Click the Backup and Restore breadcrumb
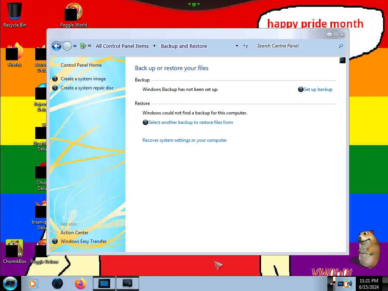Viewport: 388px width, 291px height. click(x=184, y=46)
